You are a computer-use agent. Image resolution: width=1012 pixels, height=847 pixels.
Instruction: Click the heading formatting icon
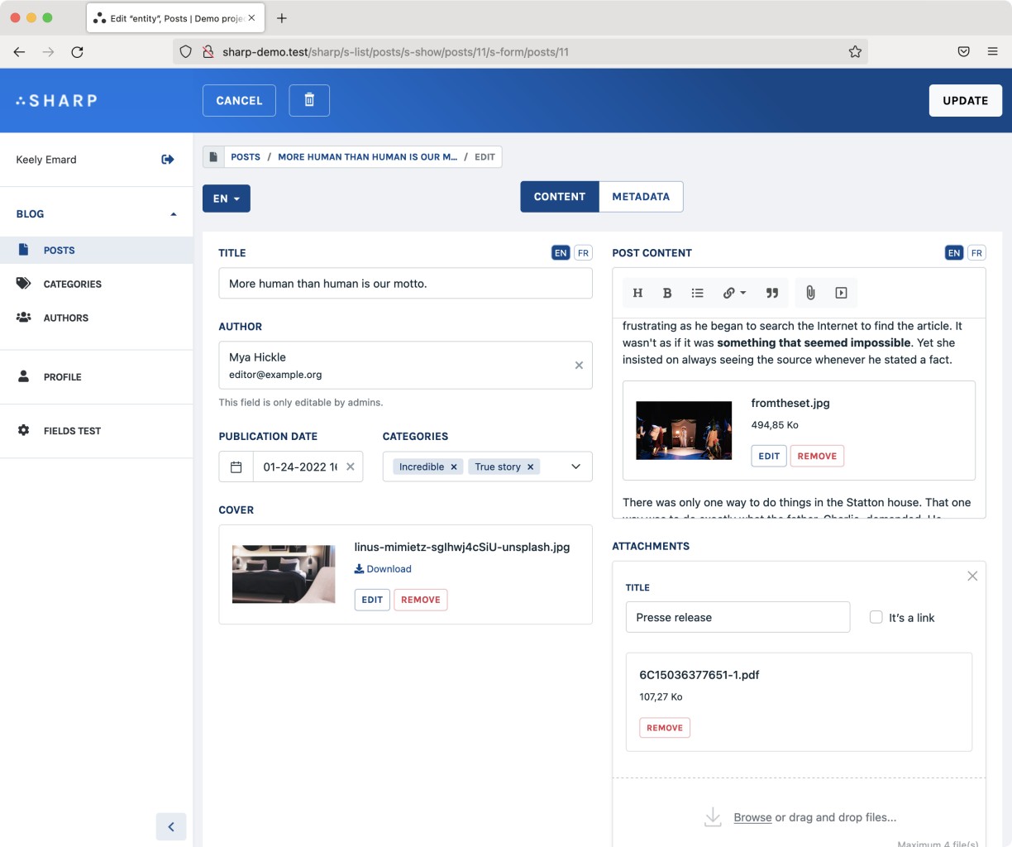pos(637,293)
